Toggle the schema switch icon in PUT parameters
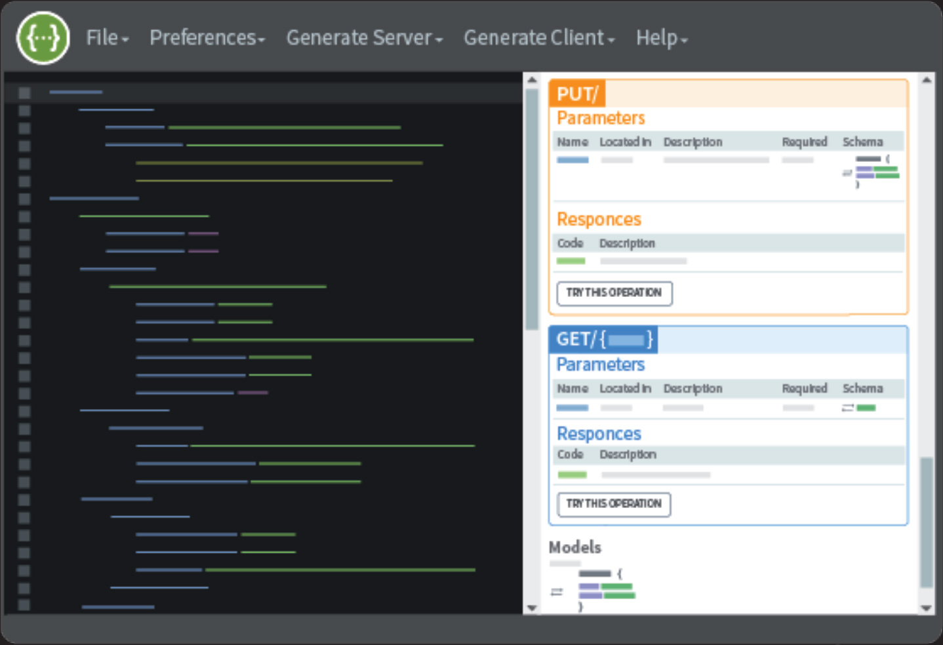943x645 pixels. point(847,173)
